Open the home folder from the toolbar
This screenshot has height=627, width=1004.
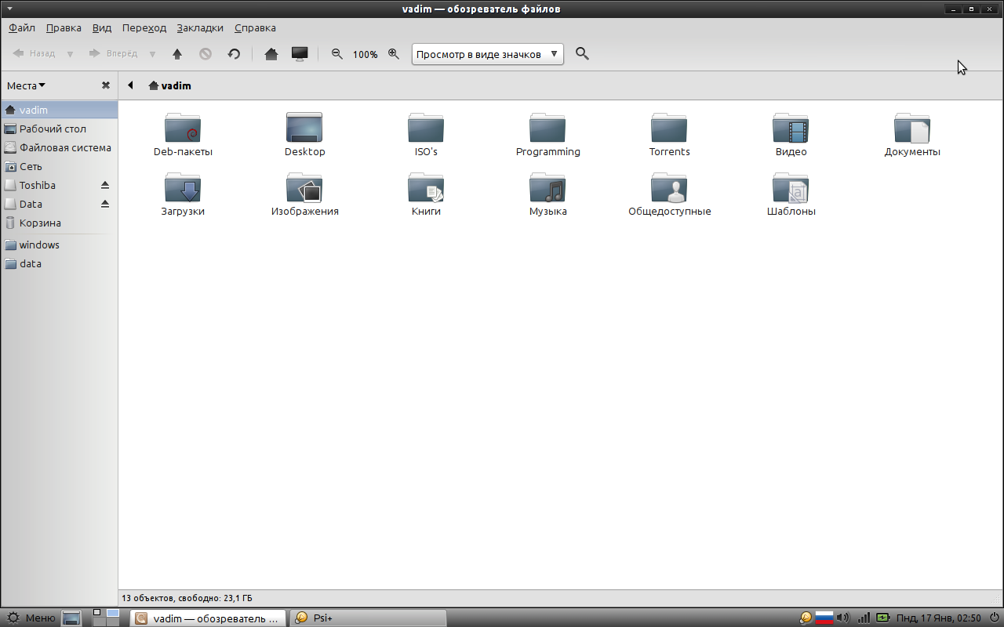271,53
